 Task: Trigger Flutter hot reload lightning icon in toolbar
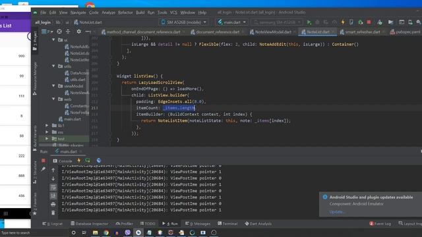point(343,22)
